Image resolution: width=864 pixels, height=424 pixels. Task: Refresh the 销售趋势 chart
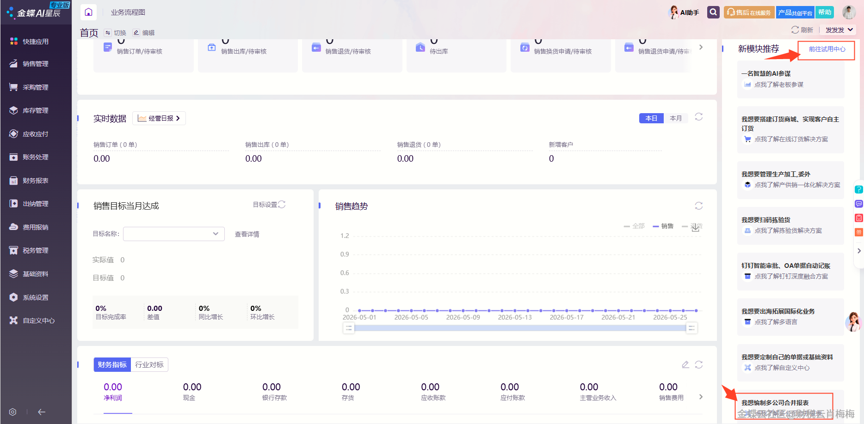coord(699,206)
